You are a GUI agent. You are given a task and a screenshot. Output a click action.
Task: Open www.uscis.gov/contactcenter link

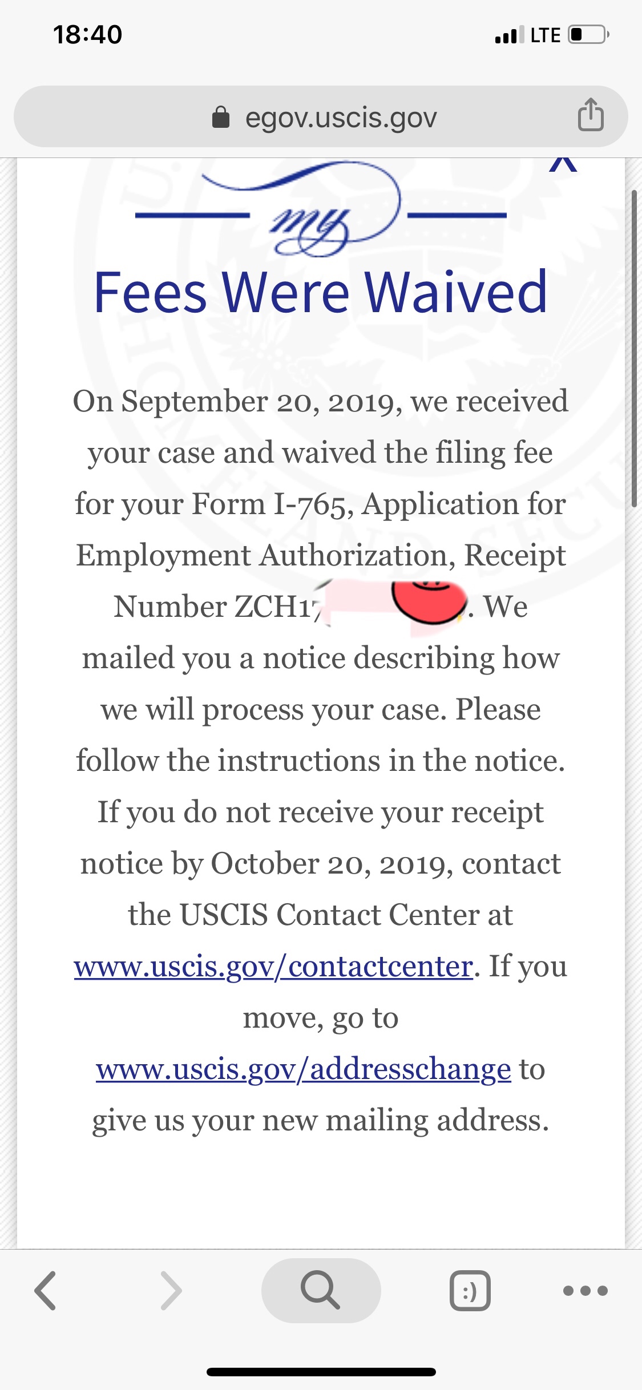click(274, 966)
